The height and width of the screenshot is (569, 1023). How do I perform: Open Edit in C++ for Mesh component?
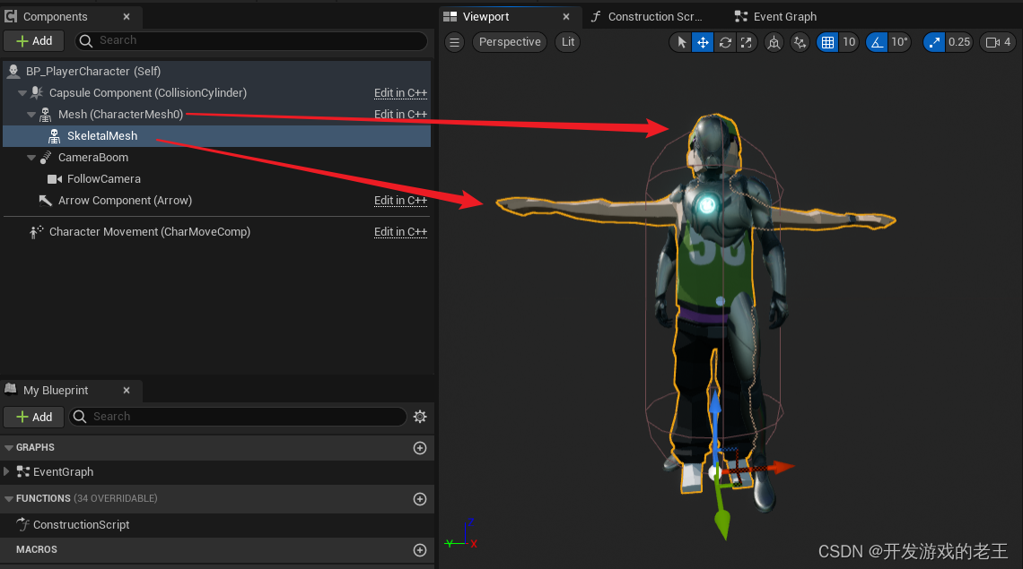coord(400,115)
